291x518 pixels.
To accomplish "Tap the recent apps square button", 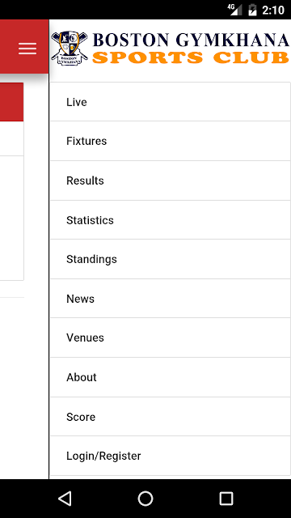I will 226,499.
